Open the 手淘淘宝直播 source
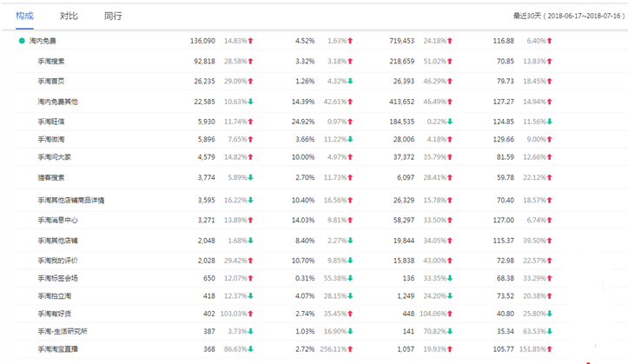Image resolution: width=628 pixels, height=364 pixels. [x=57, y=349]
